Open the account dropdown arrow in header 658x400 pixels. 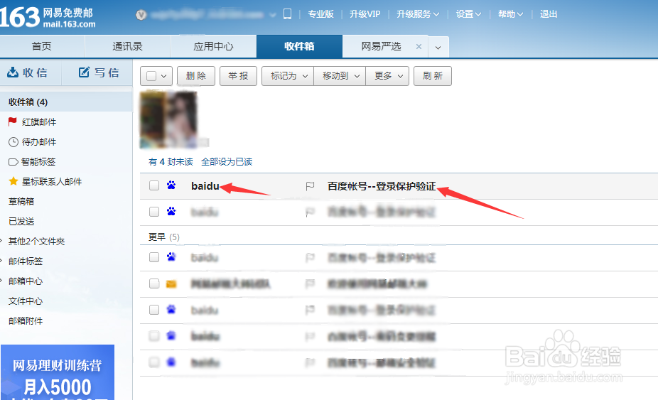[273, 15]
